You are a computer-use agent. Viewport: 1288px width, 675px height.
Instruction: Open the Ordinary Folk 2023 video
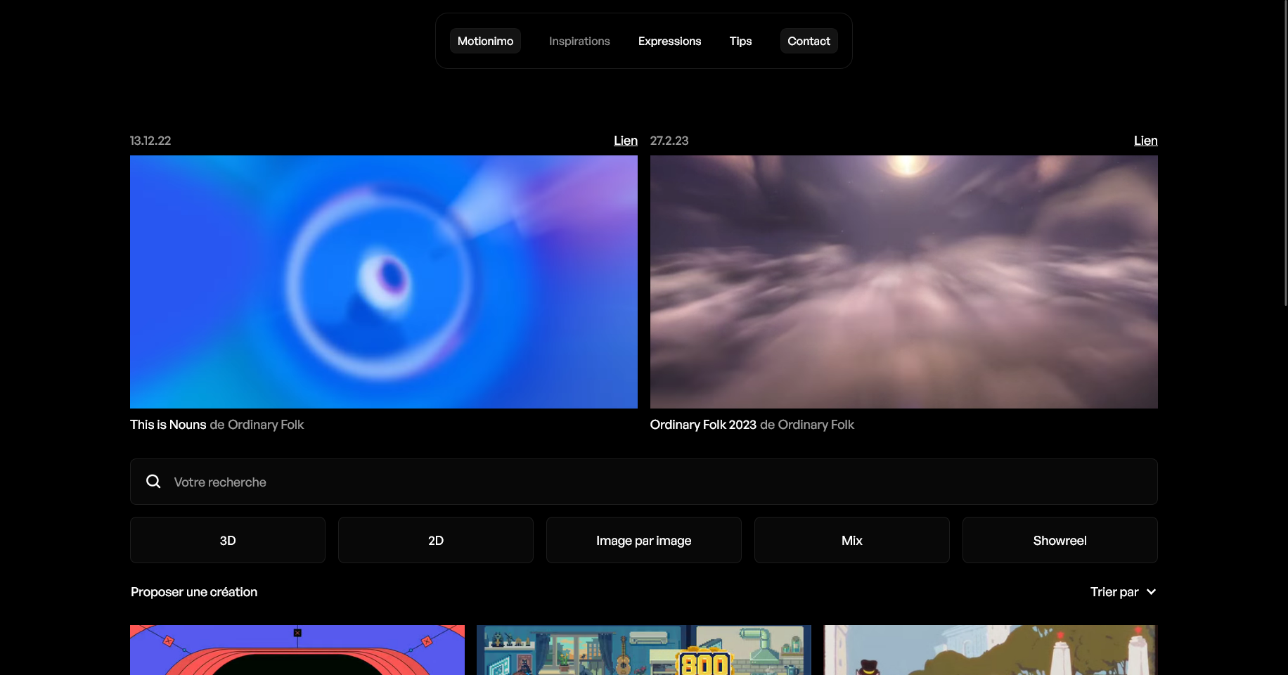(x=903, y=281)
